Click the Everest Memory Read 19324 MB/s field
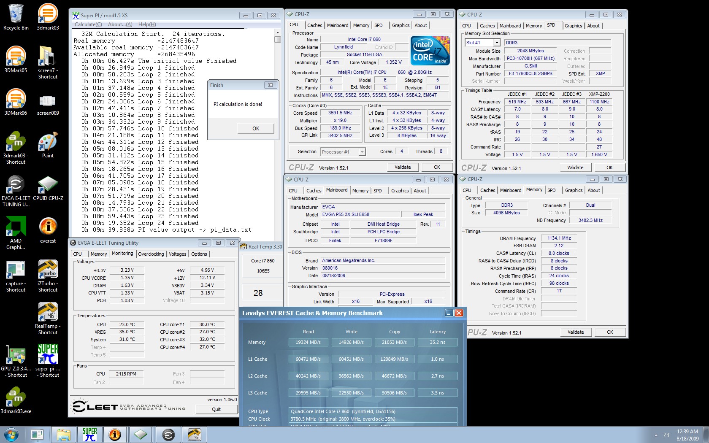This screenshot has width=709, height=443. click(308, 342)
